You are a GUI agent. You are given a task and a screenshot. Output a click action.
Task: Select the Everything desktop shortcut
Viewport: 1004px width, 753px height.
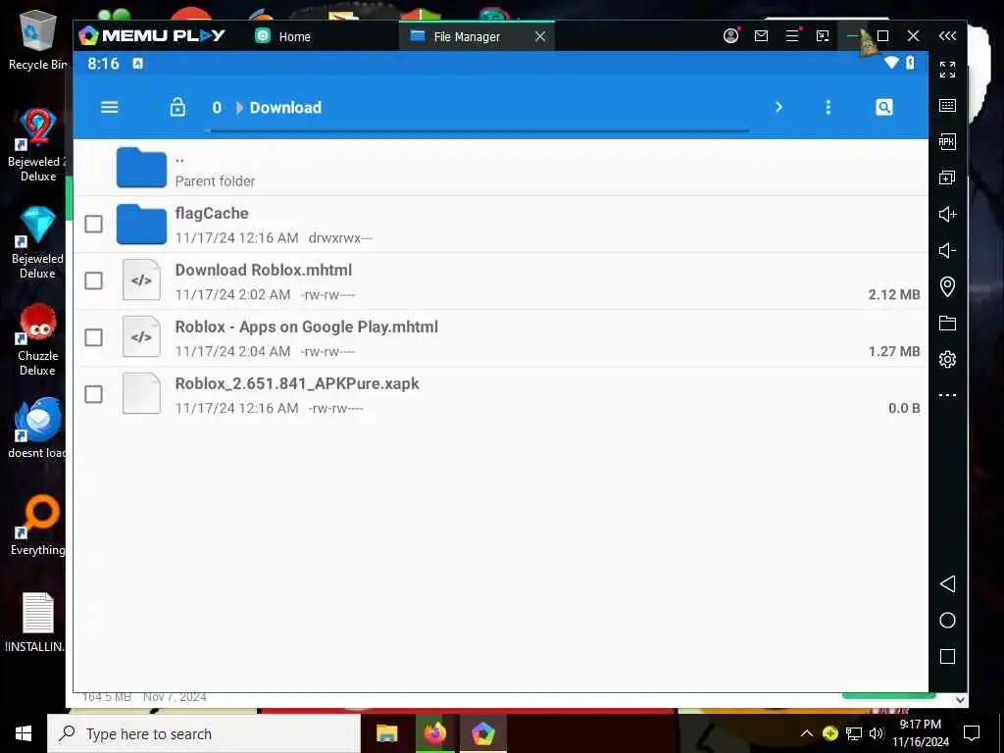coord(37,526)
